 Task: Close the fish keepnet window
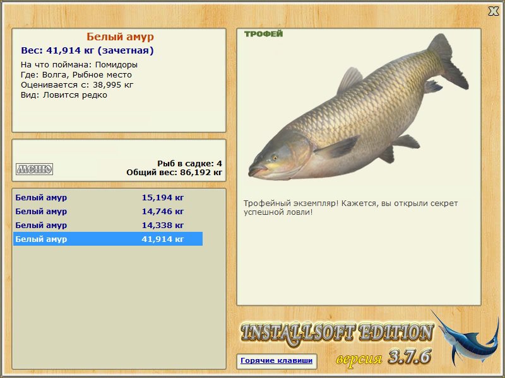493,11
